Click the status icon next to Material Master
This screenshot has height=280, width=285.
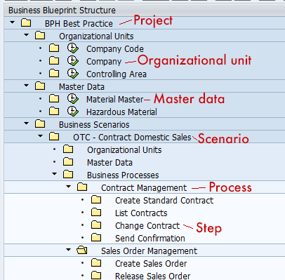pyautogui.click(x=73, y=99)
